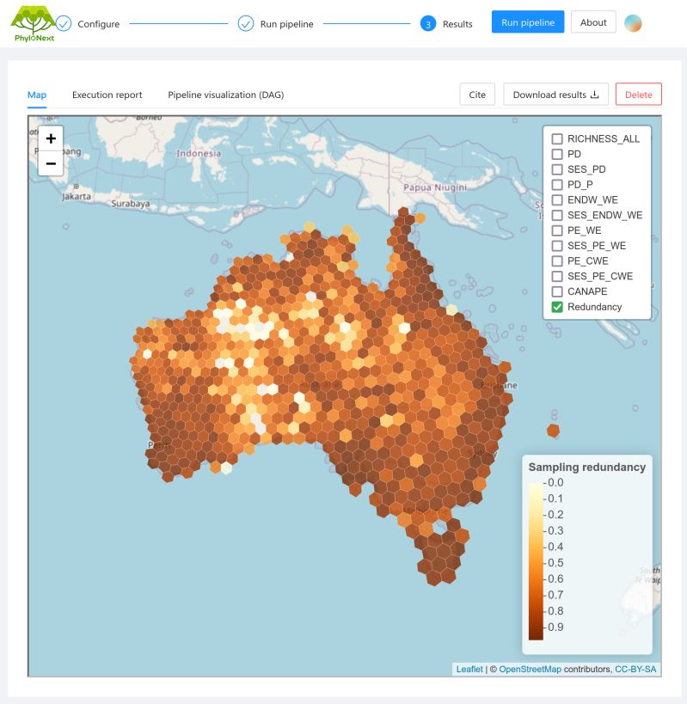Click the Surabaya label on the map

tap(131, 204)
